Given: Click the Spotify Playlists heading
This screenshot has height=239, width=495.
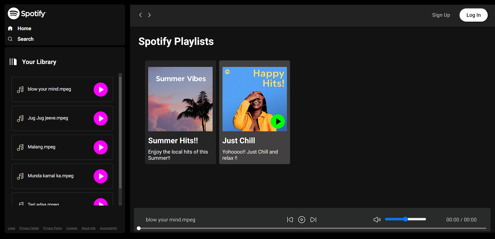Looking at the screenshot, I should point(176,41).
